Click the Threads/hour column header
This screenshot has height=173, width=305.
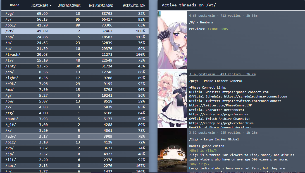click(x=69, y=5)
